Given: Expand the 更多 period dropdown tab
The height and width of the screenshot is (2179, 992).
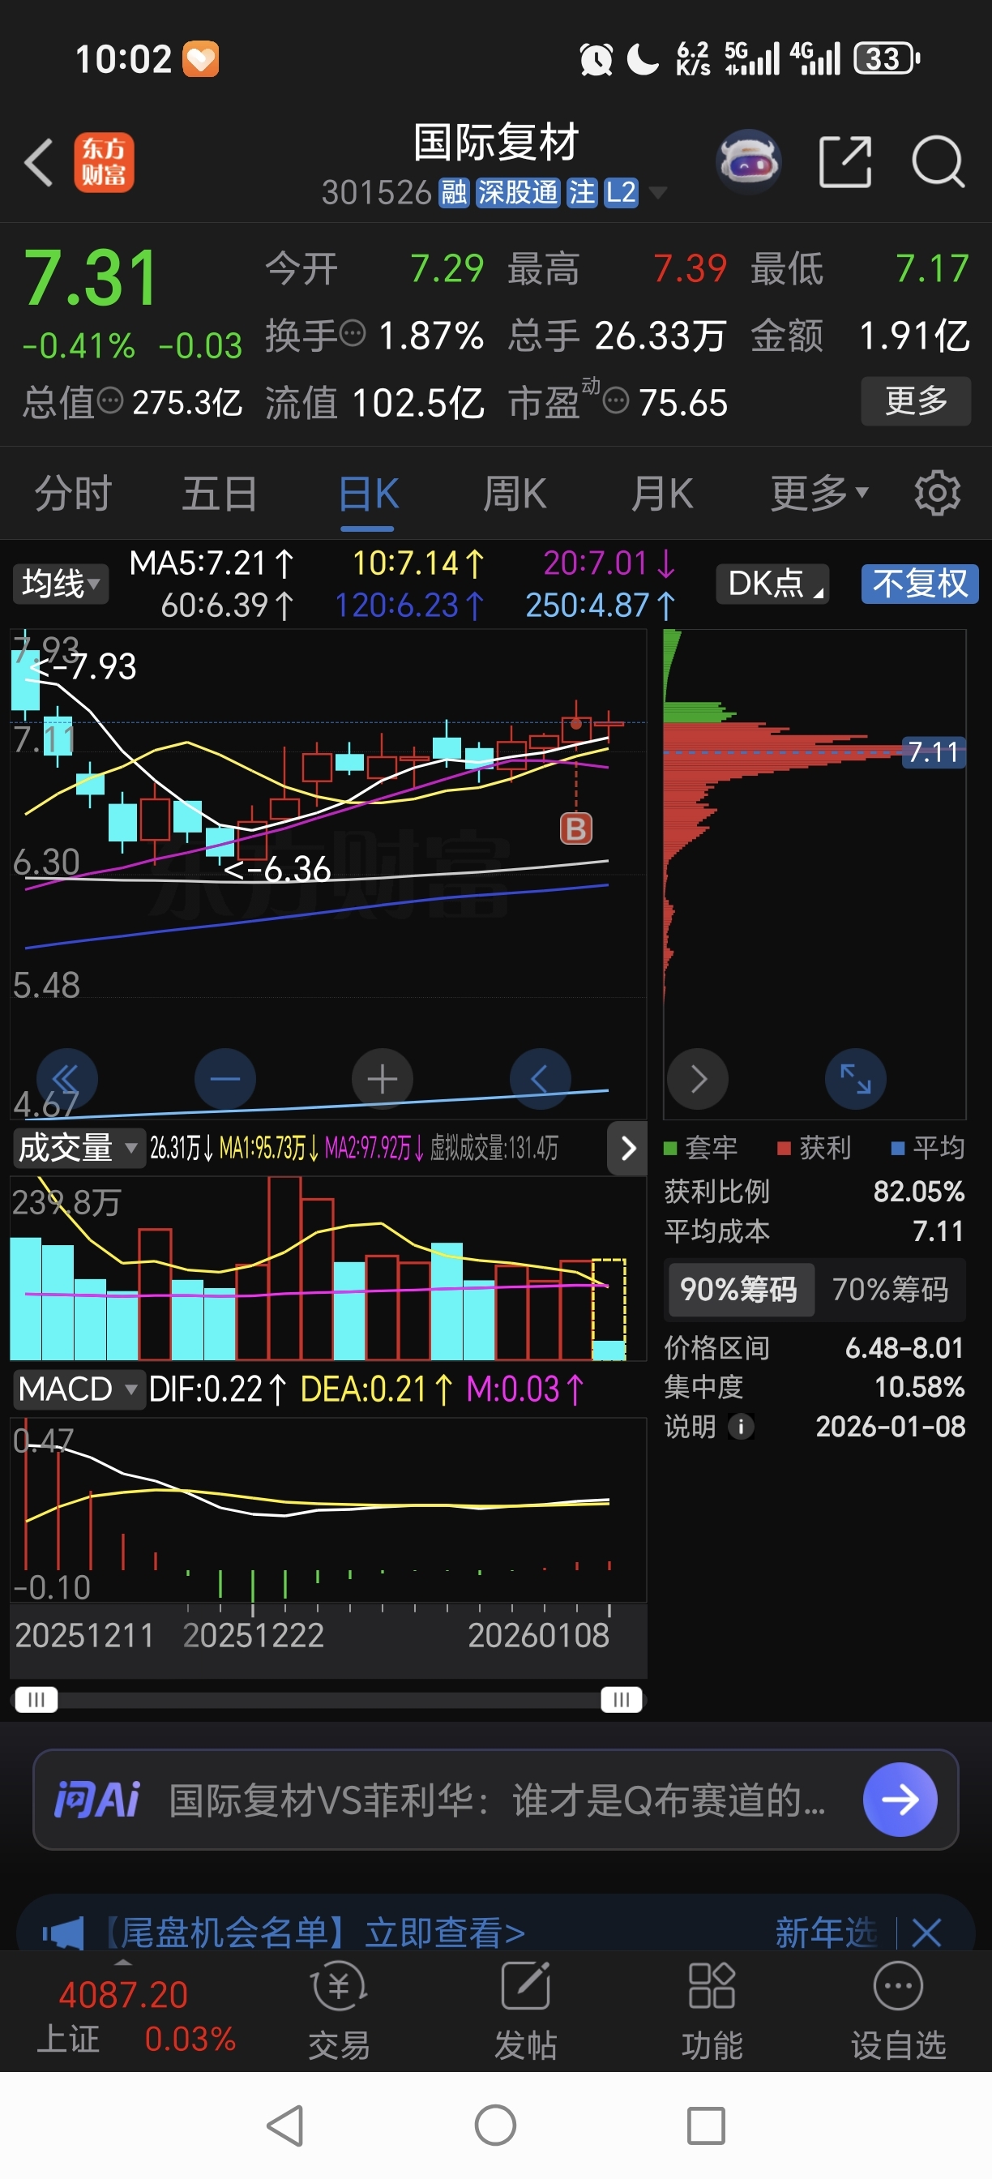Looking at the screenshot, I should pyautogui.click(x=819, y=492).
